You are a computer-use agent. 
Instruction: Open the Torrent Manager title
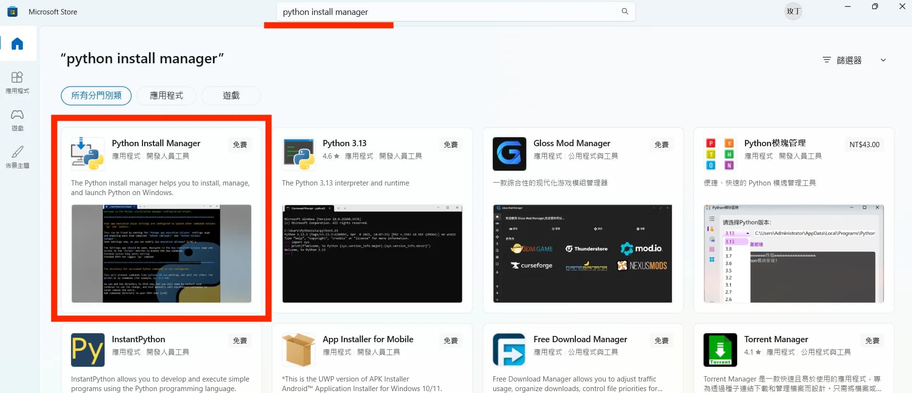click(x=776, y=339)
